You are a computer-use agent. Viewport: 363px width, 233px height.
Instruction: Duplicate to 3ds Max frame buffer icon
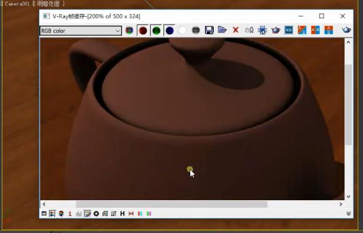point(249,30)
